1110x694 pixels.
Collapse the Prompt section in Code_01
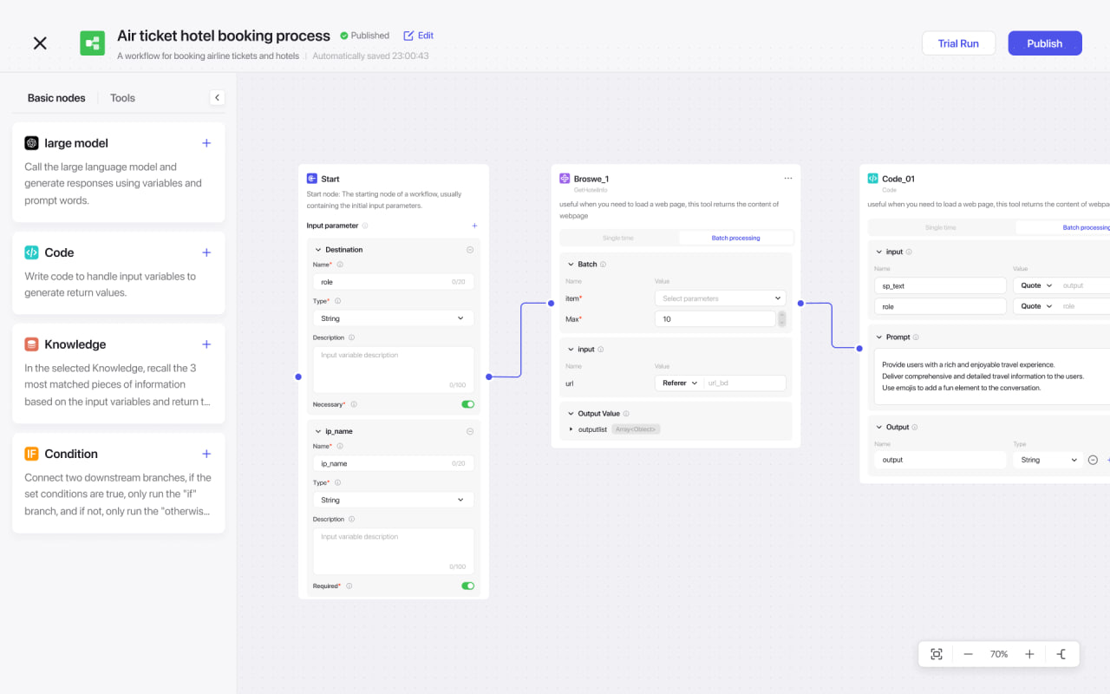[878, 337]
